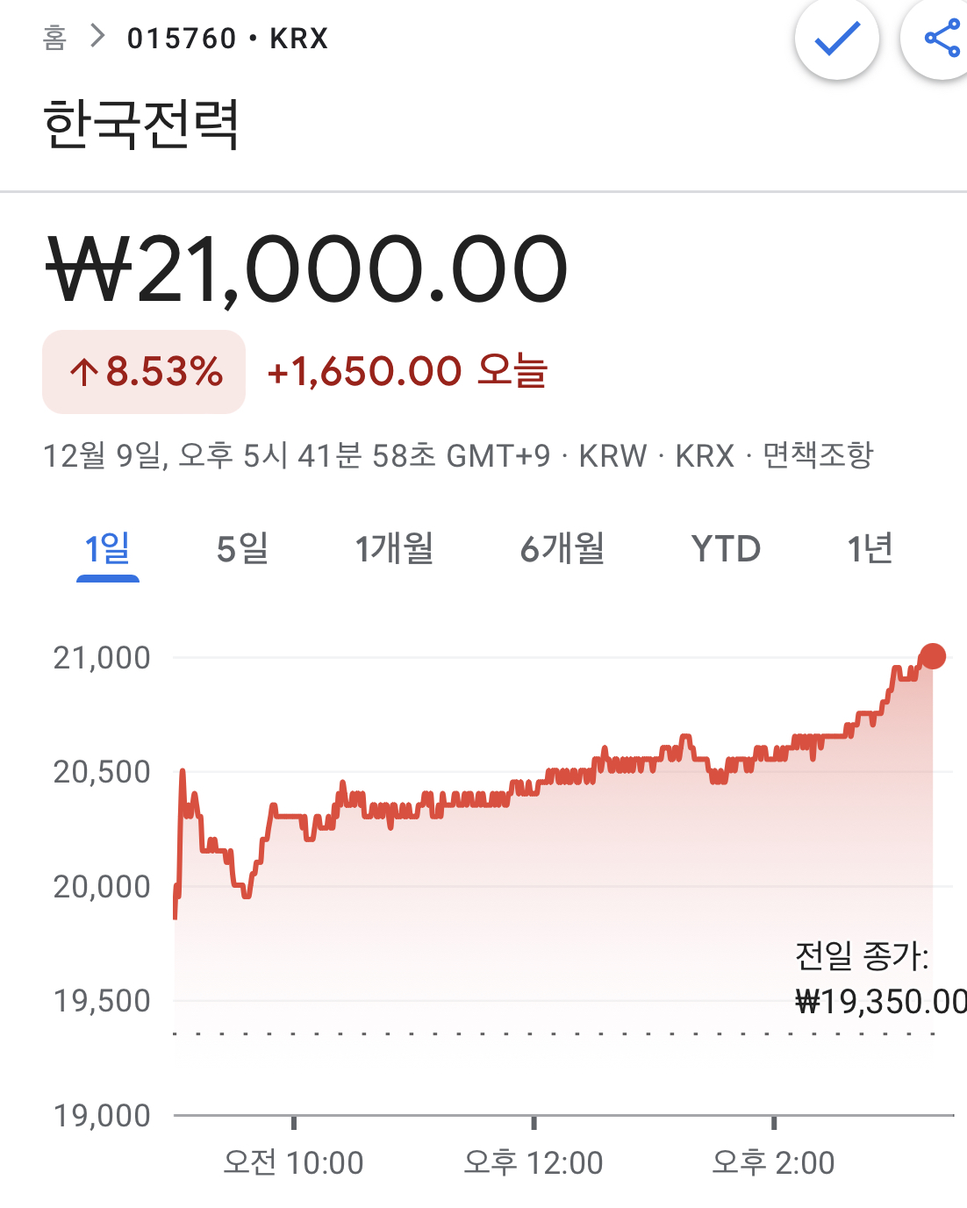Click the 8.53% up-arrow change badge

pyautogui.click(x=144, y=372)
